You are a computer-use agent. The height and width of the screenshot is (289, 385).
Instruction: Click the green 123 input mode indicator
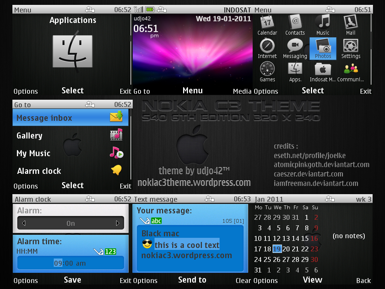[110, 252]
